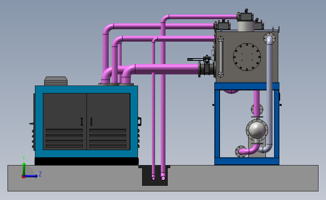Select the gray cylinder on top of the tank

246,26
